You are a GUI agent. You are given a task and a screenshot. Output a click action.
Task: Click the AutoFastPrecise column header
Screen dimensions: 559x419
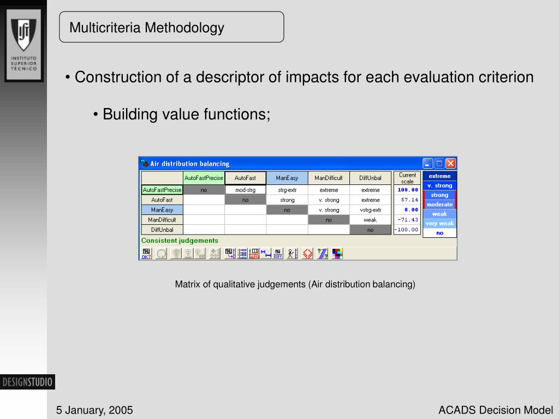point(204,178)
